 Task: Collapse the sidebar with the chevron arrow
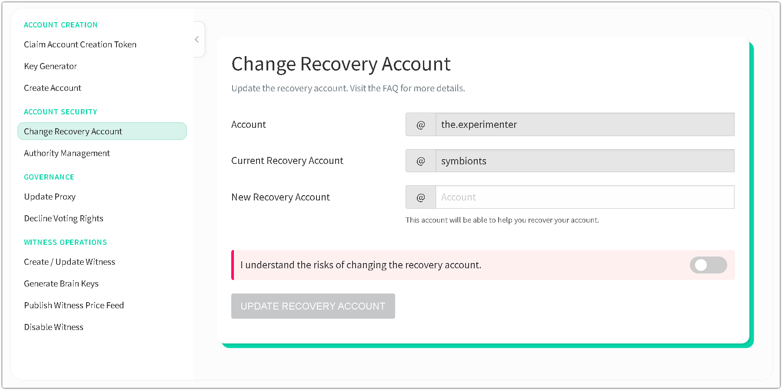tap(197, 40)
